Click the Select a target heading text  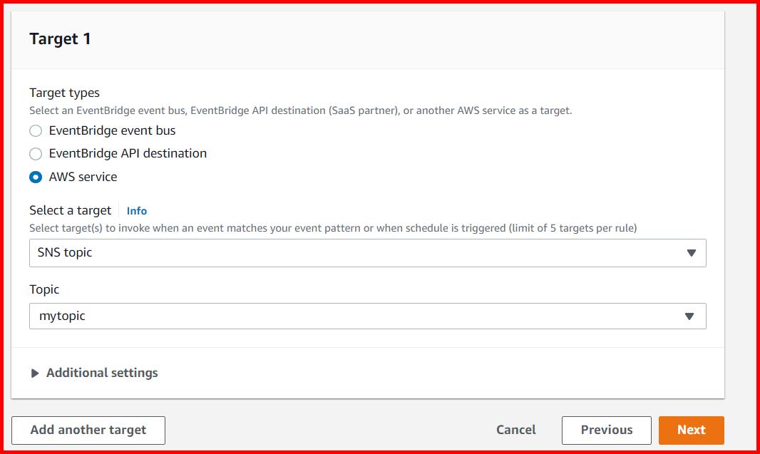69,210
